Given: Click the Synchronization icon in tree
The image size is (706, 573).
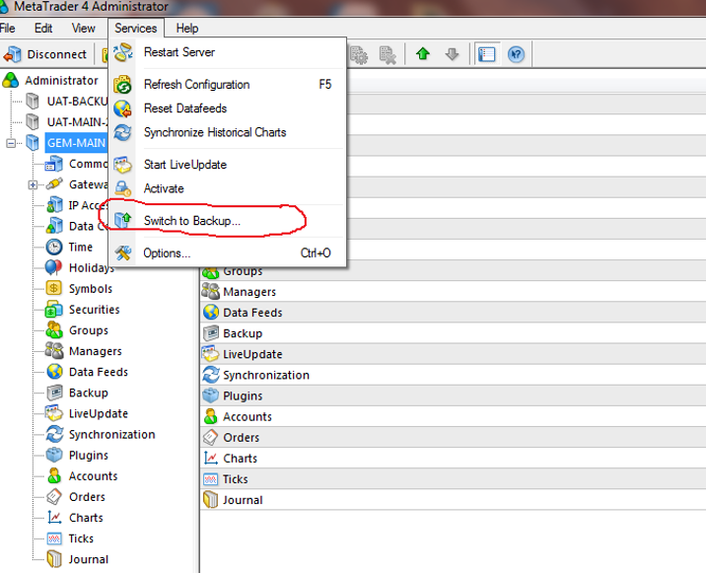Looking at the screenshot, I should (x=54, y=434).
